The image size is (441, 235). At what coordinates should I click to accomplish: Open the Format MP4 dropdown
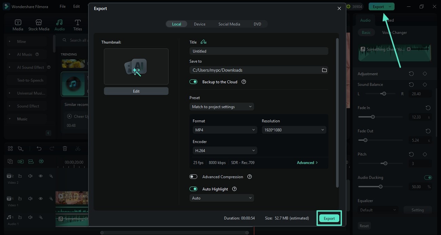tap(225, 130)
